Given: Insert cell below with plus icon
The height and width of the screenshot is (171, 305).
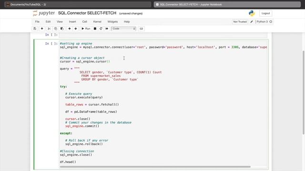Looking at the screenshot, I should (x=42, y=28).
